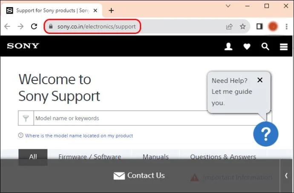
Task: Click the filter funnel icon in search box
Action: [x=26, y=118]
